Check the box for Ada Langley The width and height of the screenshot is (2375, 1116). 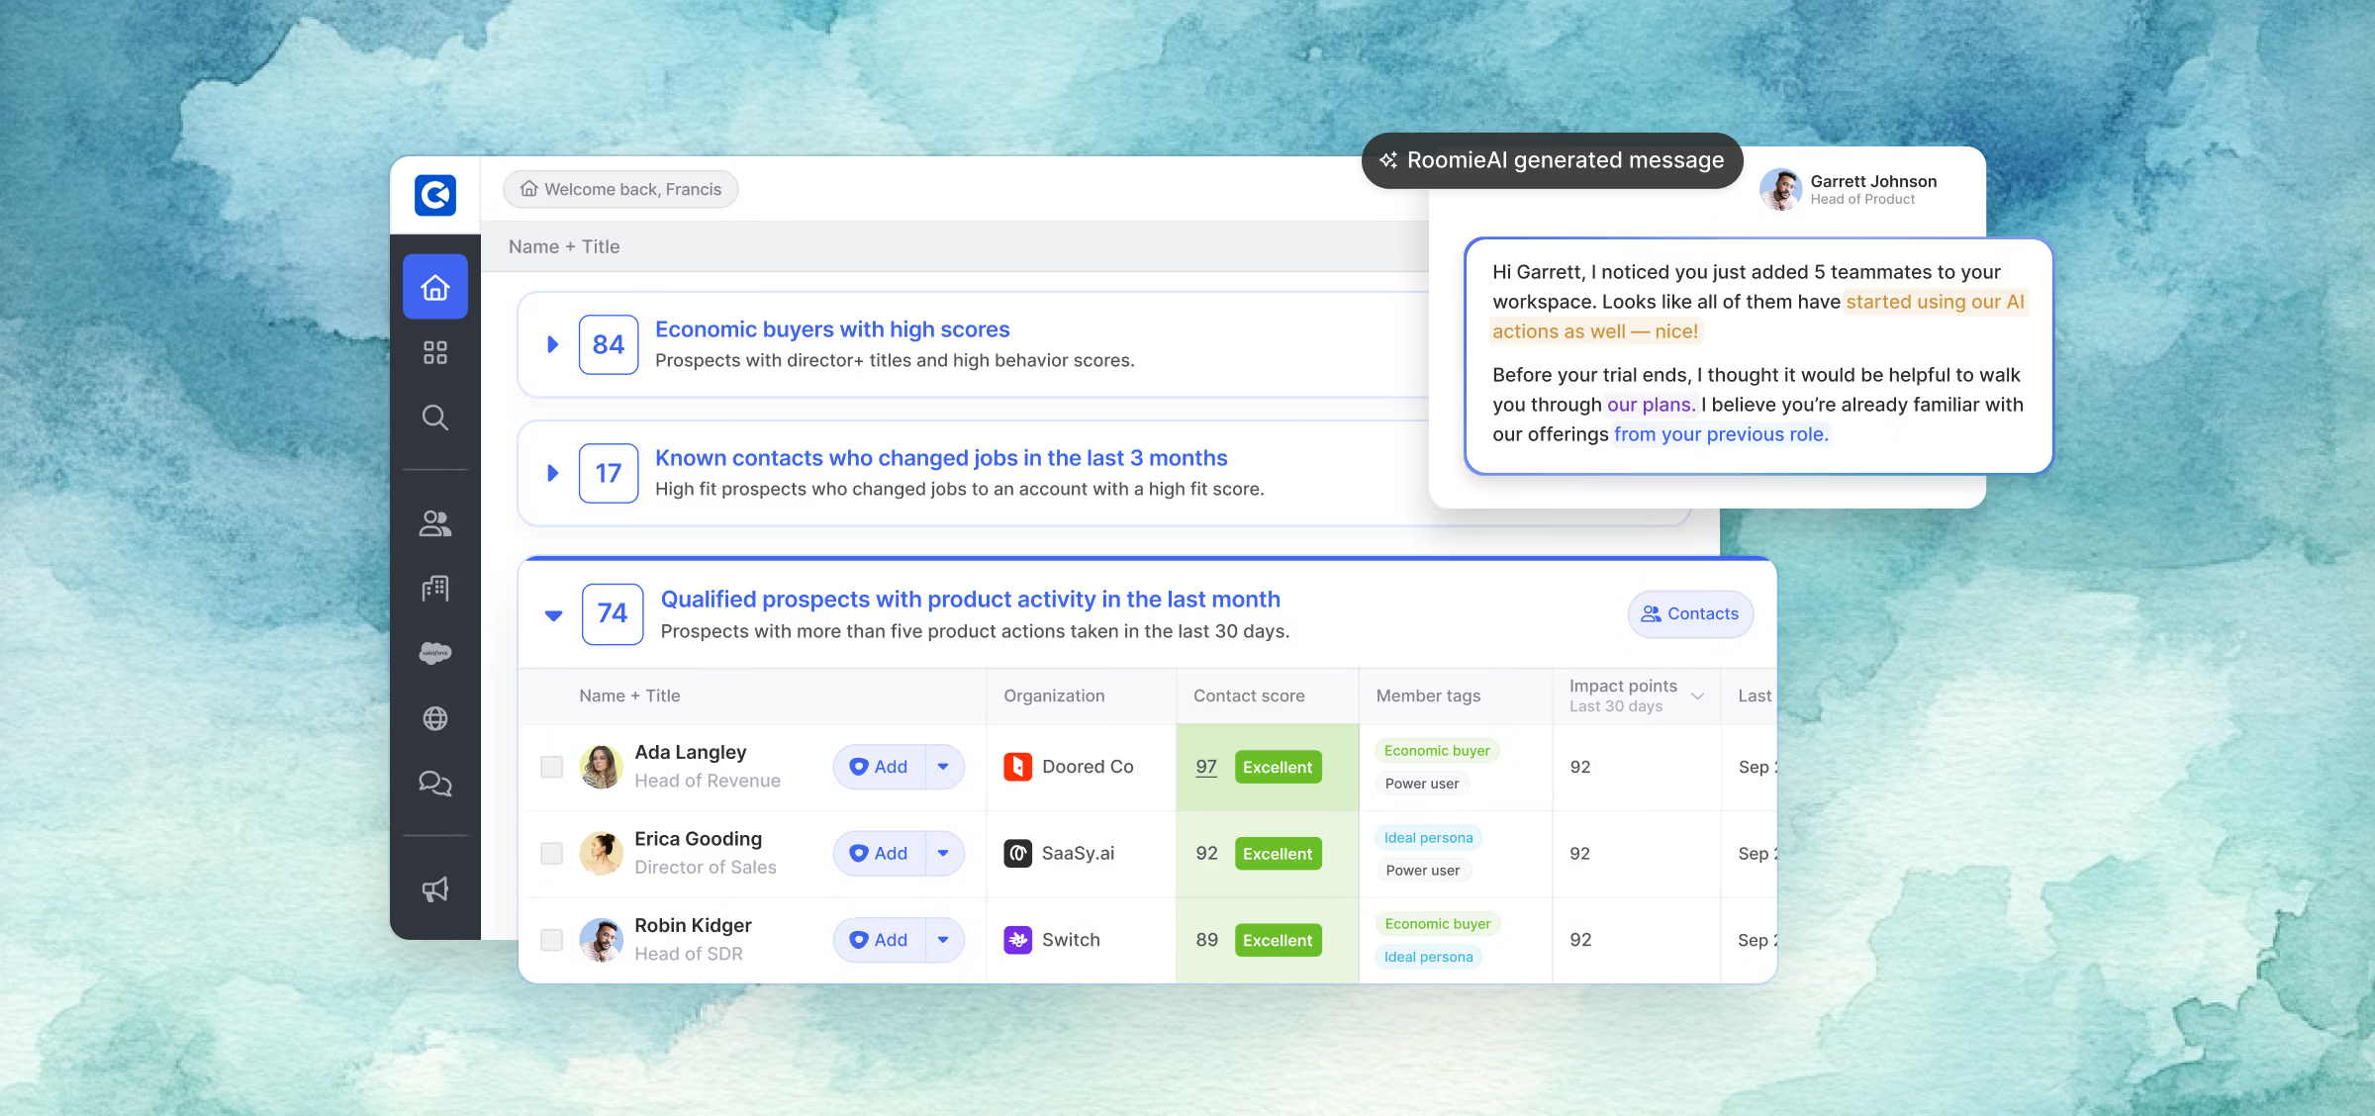tap(552, 767)
